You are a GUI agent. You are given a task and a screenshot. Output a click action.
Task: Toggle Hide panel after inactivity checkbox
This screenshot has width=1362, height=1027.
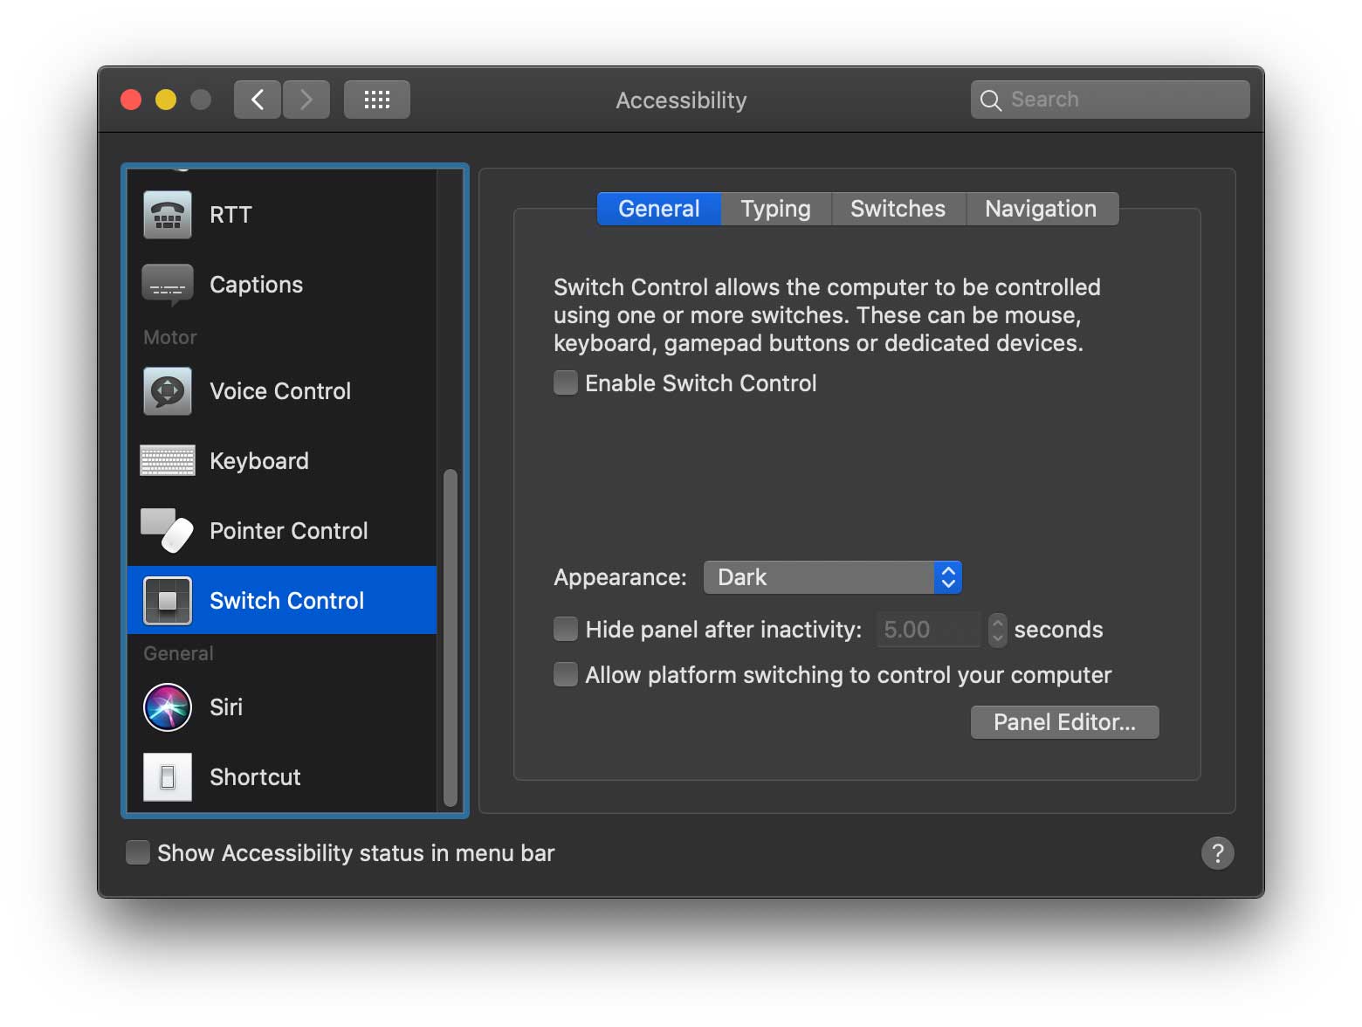coord(566,630)
